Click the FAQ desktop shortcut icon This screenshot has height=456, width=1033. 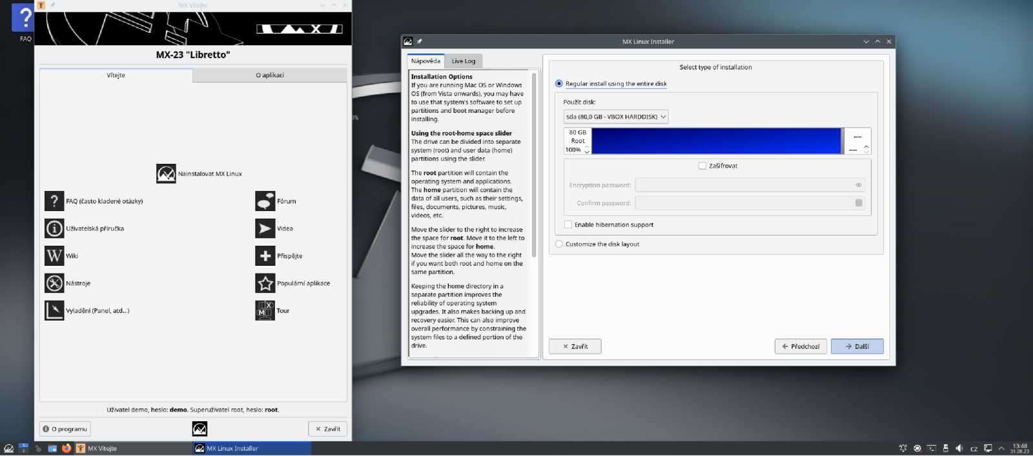[23, 19]
